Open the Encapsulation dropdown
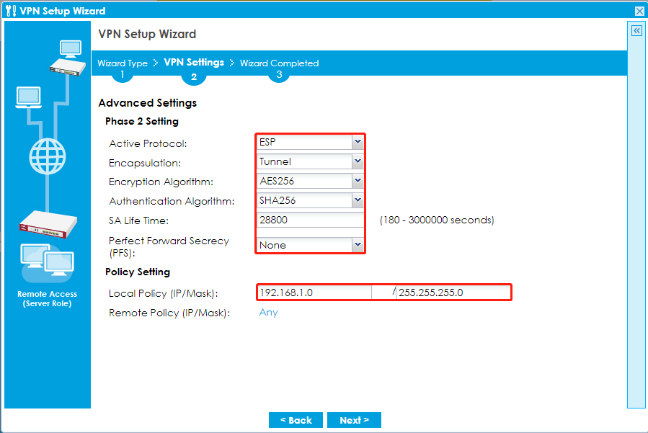Image resolution: width=648 pixels, height=433 pixels. 358,161
